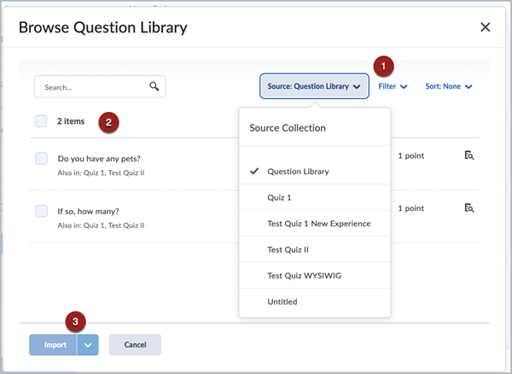
Task: Click the Browse Question Library title
Action: point(103,27)
